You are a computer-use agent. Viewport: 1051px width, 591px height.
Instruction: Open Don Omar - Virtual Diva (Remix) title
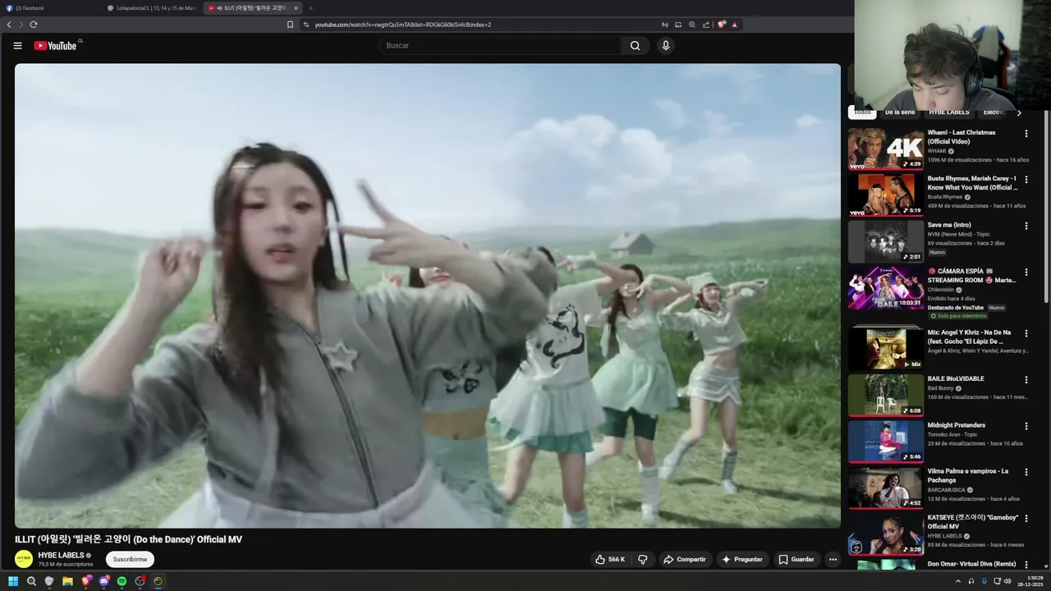(972, 564)
